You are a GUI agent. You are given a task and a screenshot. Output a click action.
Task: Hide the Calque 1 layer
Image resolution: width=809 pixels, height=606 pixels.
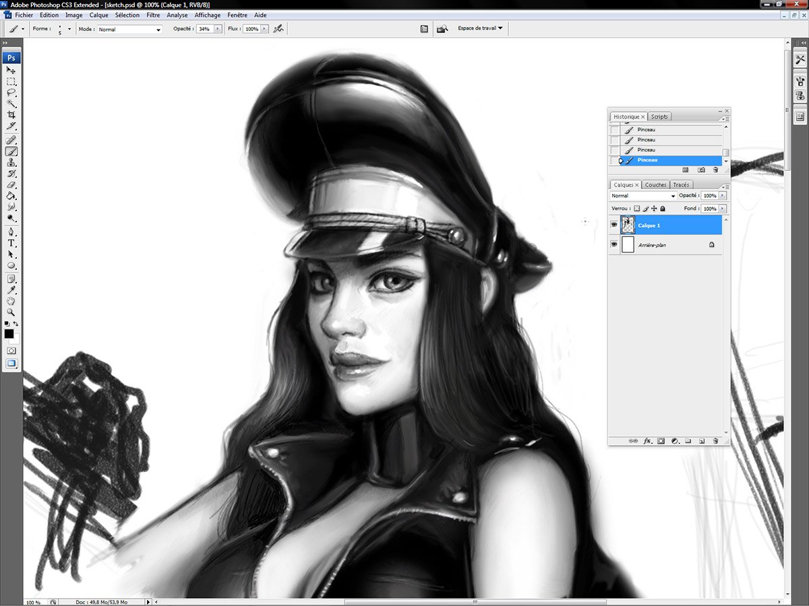pyautogui.click(x=614, y=226)
